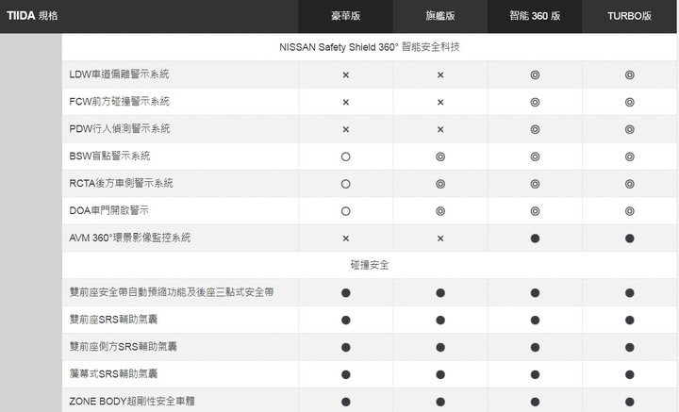Image resolution: width=679 pixels, height=412 pixels.
Task: Click the ZONE BODY超剛性安全車體 row label
Action: click(x=132, y=402)
